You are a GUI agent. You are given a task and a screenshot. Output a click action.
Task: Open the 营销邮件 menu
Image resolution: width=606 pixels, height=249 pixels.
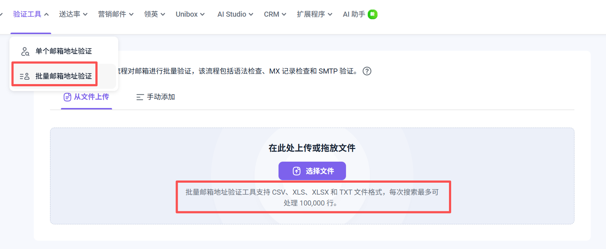click(x=112, y=14)
